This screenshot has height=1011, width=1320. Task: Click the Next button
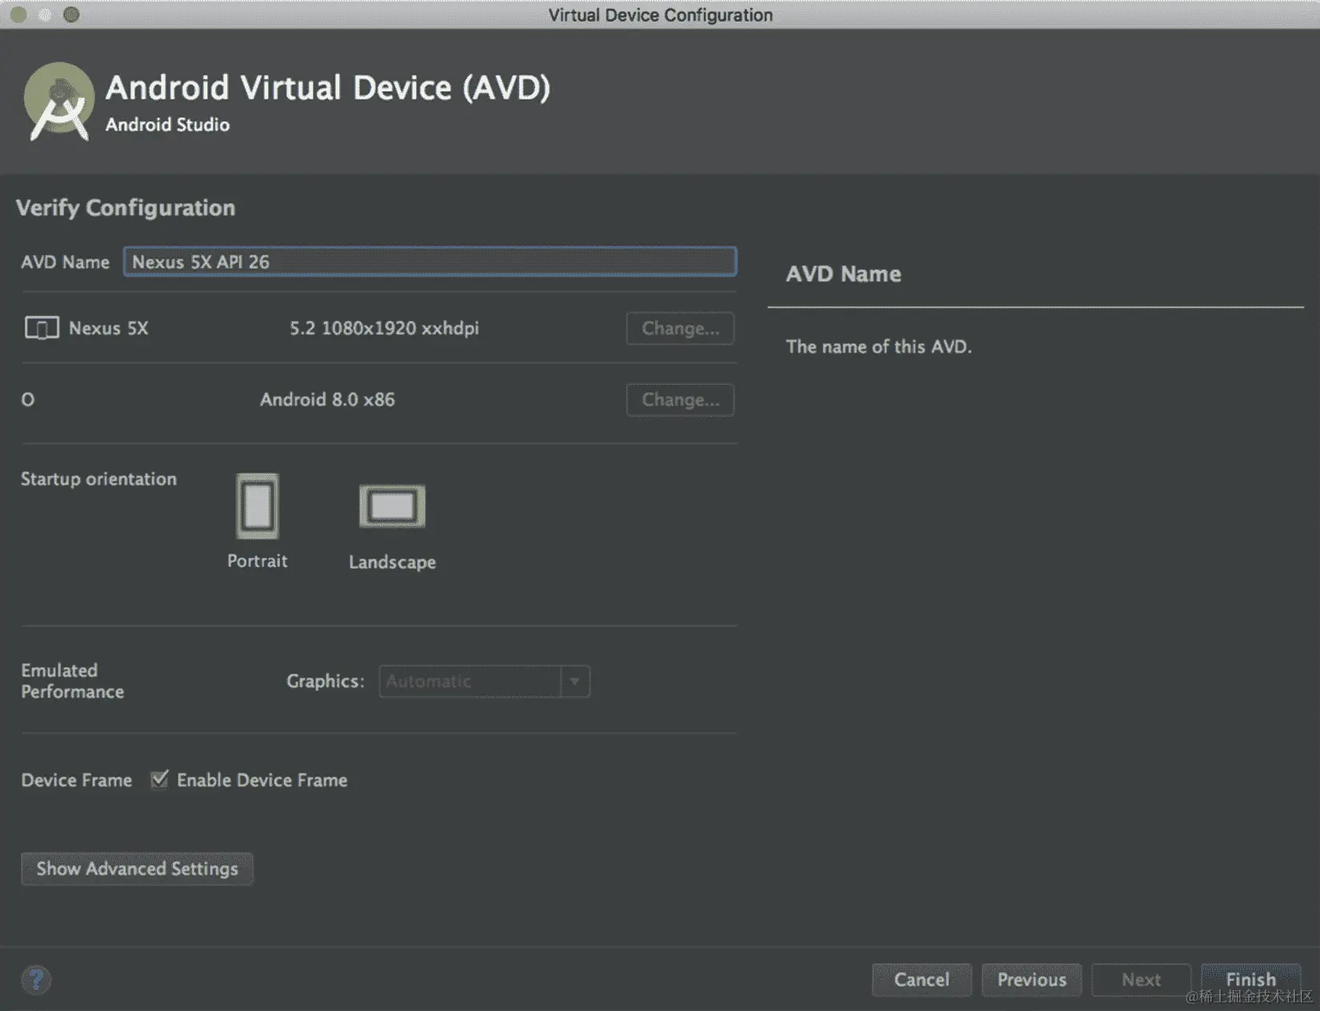(x=1141, y=980)
